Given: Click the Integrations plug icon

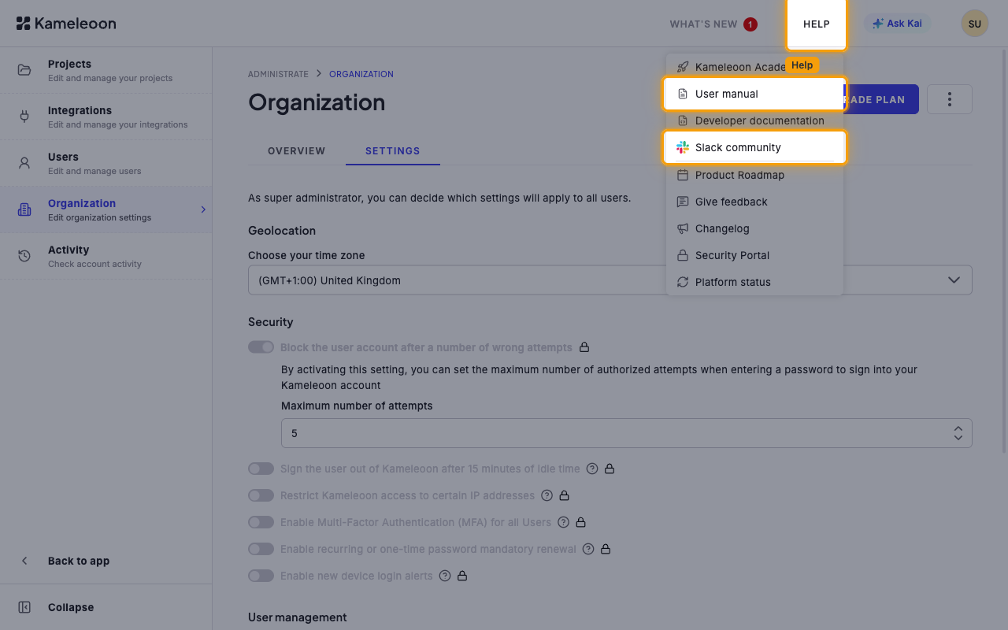Looking at the screenshot, I should click(x=24, y=117).
